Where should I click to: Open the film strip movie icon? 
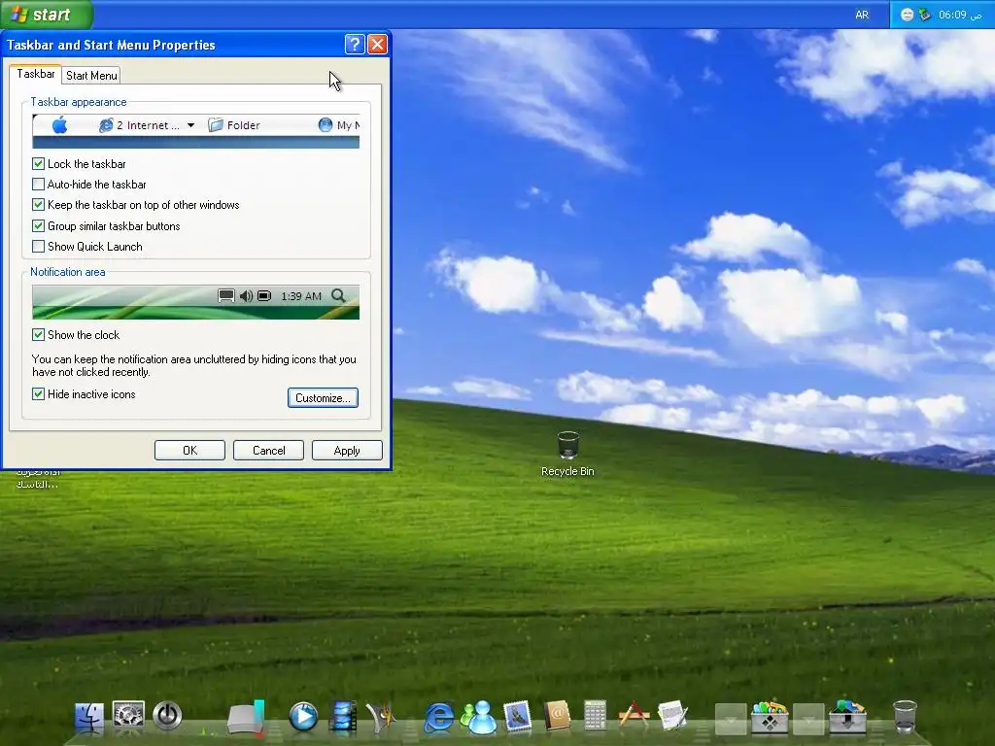343,718
